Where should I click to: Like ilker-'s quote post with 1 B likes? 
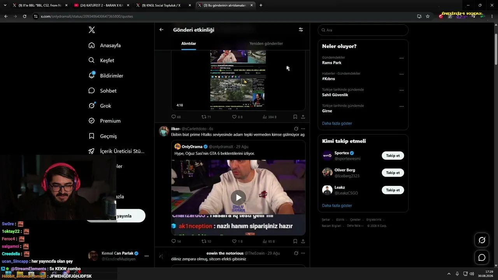[237, 241]
